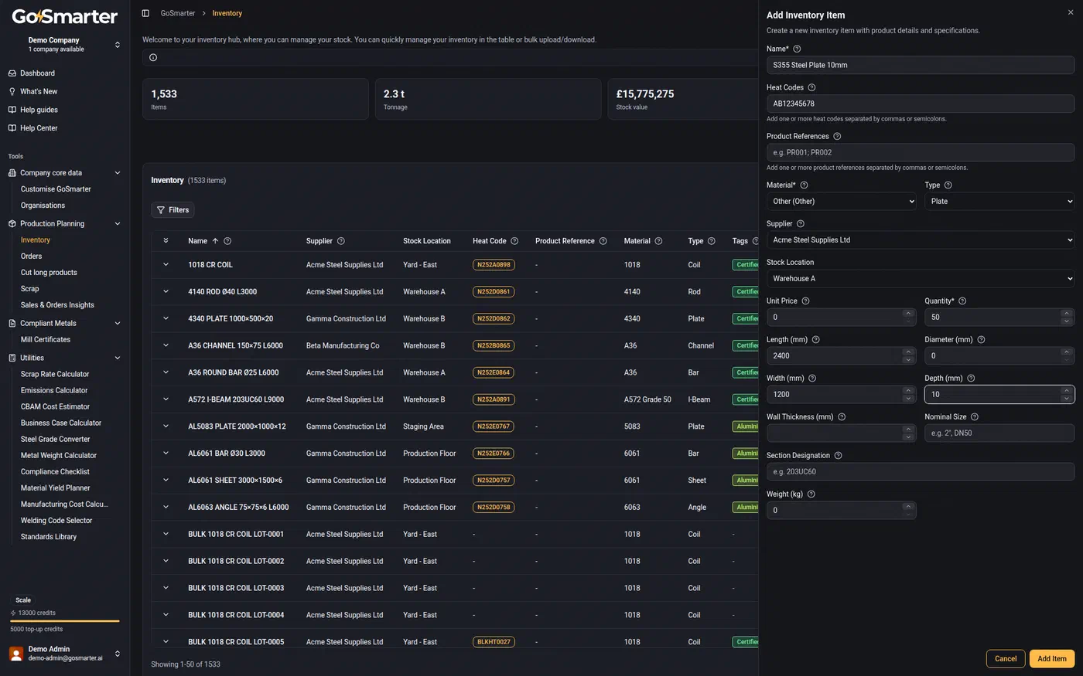Open the Demo Company switcher
The image size is (1083, 676).
pos(65,44)
